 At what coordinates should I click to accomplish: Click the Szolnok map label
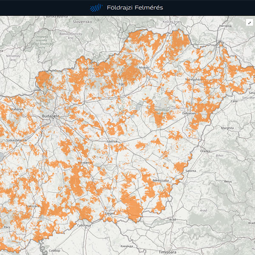(x=113, y=141)
